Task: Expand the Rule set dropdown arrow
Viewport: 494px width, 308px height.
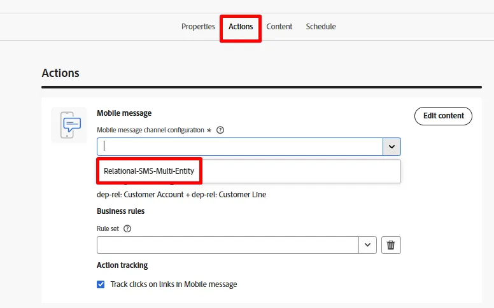Action: click(368, 245)
